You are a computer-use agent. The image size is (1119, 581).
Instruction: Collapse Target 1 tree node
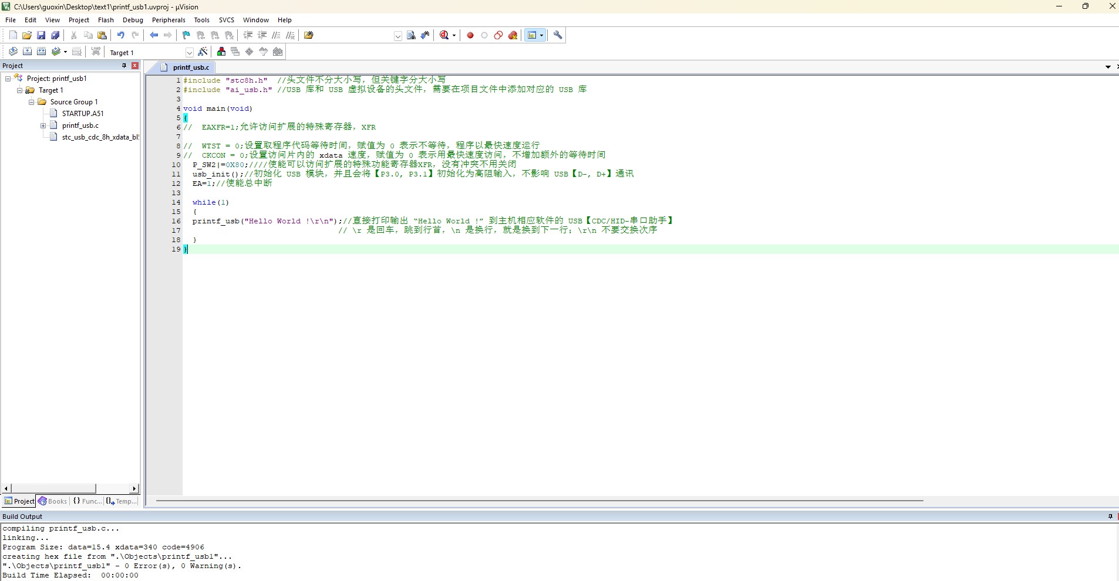pyautogui.click(x=19, y=90)
